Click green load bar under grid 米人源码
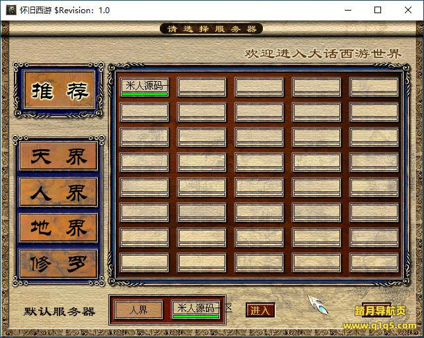 point(145,94)
